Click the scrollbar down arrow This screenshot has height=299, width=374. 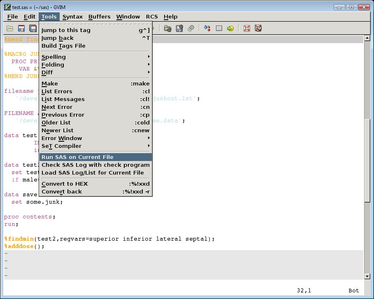point(367,276)
